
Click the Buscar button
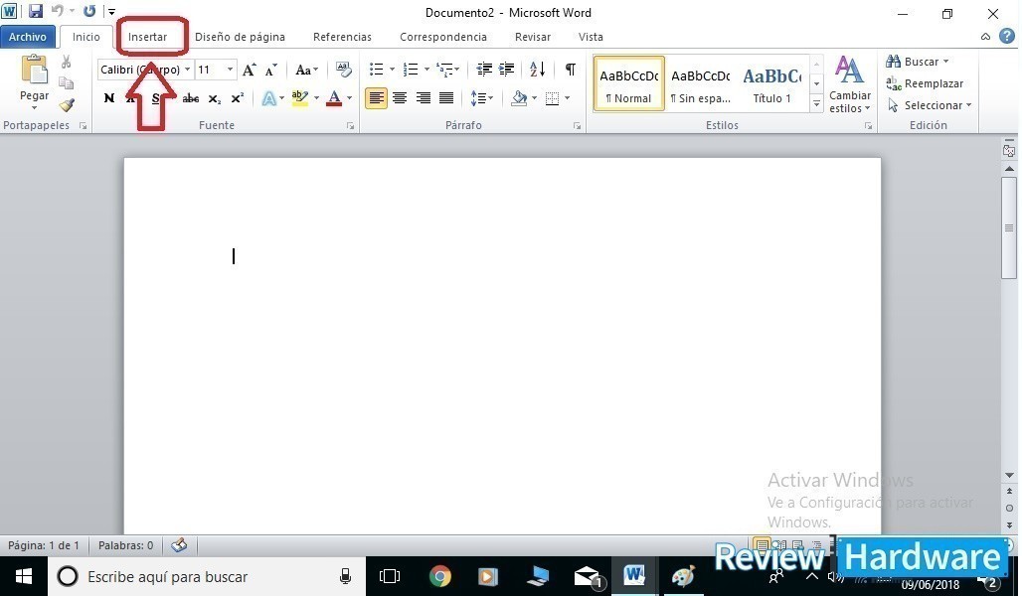pos(917,62)
